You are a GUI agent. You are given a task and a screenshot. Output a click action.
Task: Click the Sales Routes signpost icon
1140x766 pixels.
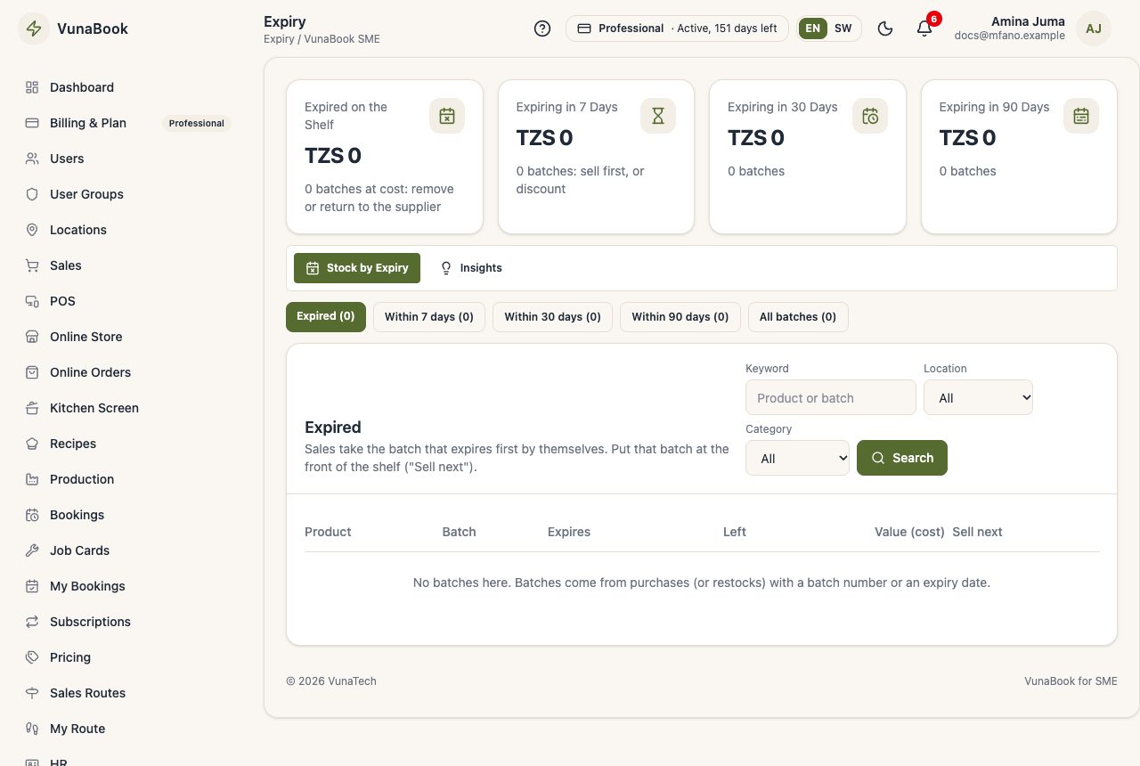(32, 693)
